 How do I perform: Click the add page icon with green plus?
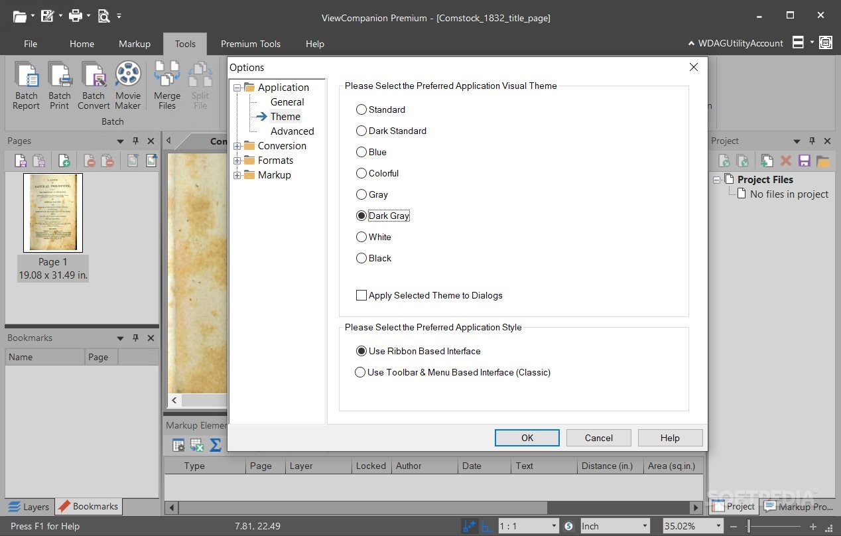(64, 161)
